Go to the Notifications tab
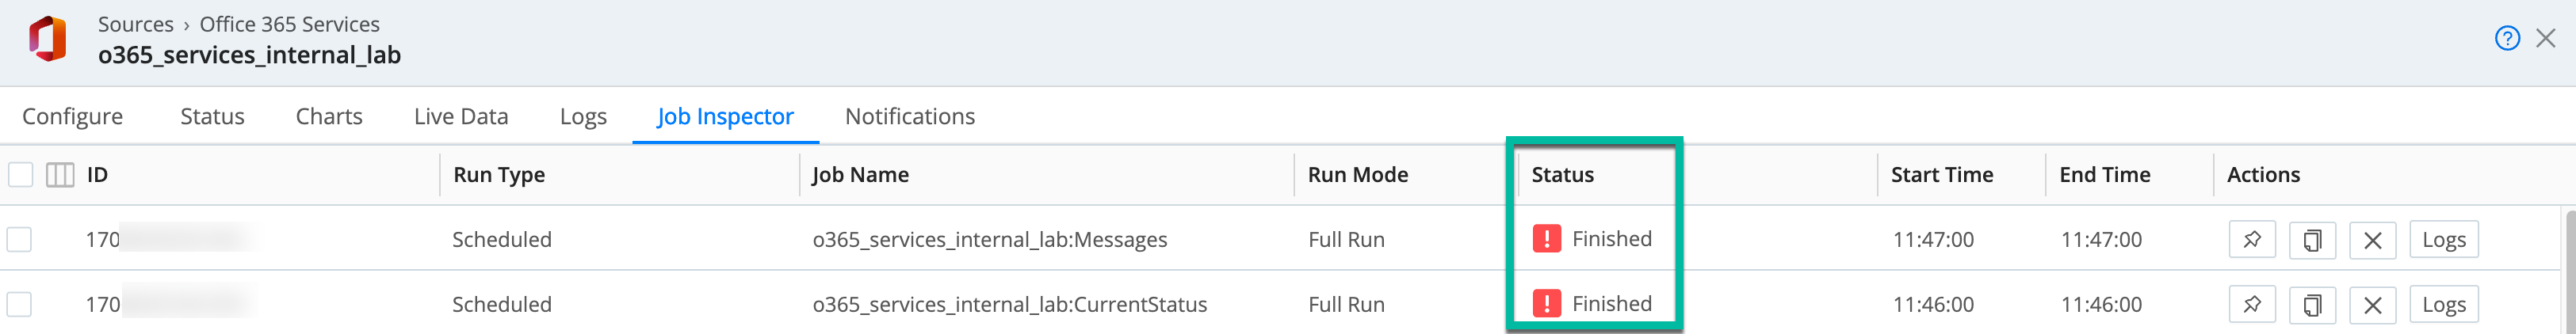 (x=909, y=117)
